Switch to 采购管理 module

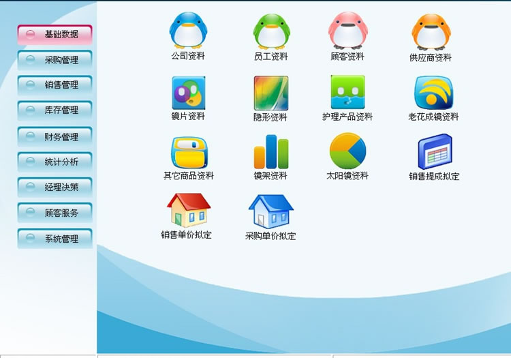(x=55, y=60)
